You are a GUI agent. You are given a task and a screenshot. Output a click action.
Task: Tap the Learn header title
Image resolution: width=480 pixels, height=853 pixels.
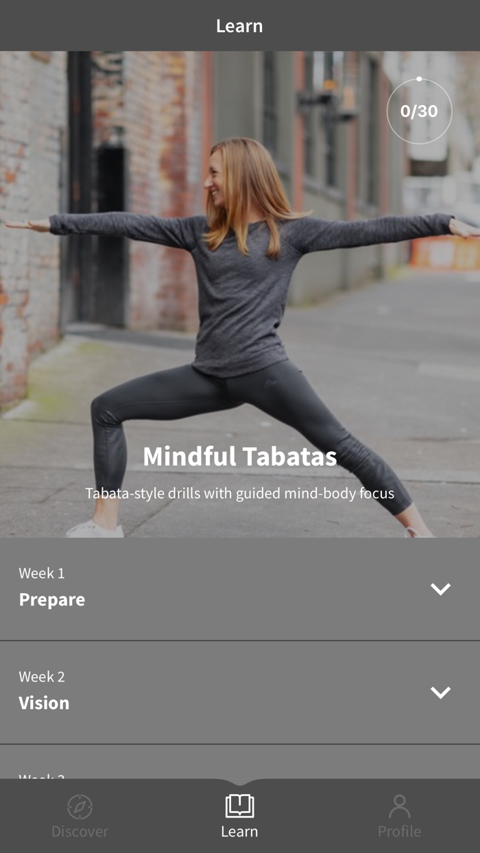[x=239, y=26]
